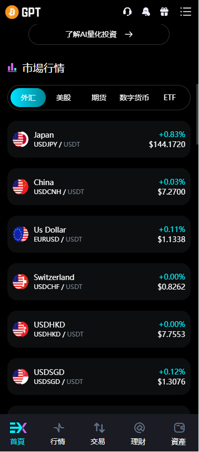This screenshot has width=199, height=452.
Task: Open the USDJPY Japan market row
Action: [x=99, y=139]
